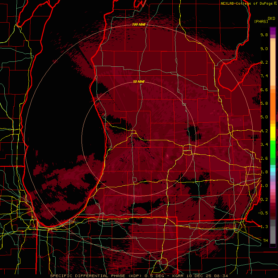
Task: Click the KGRR station identifier in the caption
Action: coord(179,276)
